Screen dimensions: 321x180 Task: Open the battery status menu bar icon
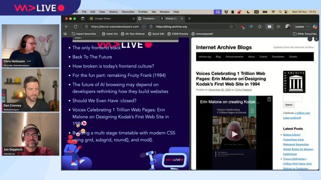click(265, 12)
